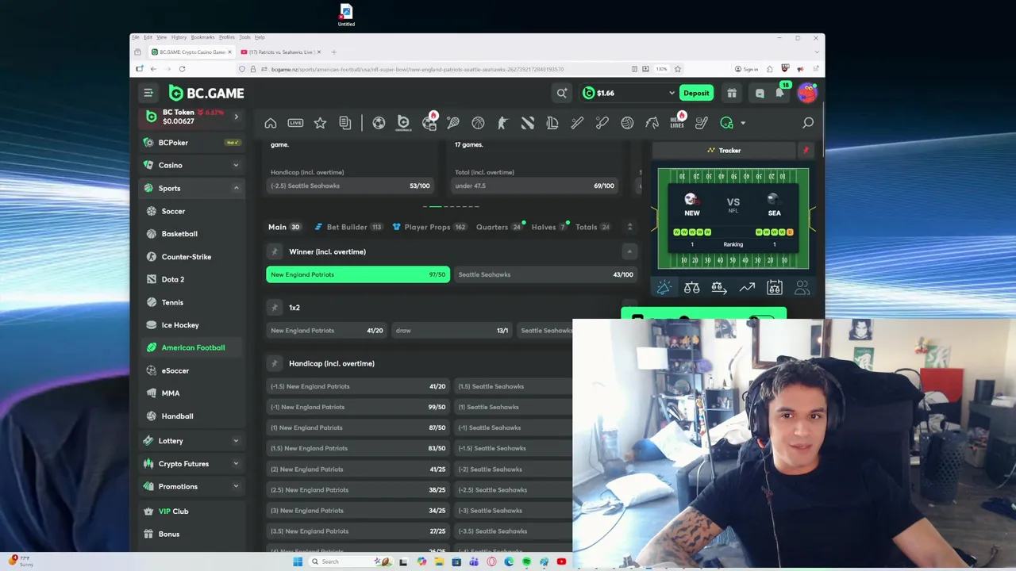Select Counter-Strike soldier icon in sports bar
This screenshot has height=571, width=1016.
(502, 123)
